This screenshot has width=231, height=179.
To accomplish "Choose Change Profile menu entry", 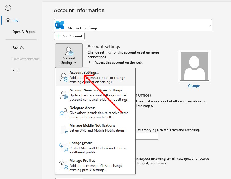I will [95, 148].
